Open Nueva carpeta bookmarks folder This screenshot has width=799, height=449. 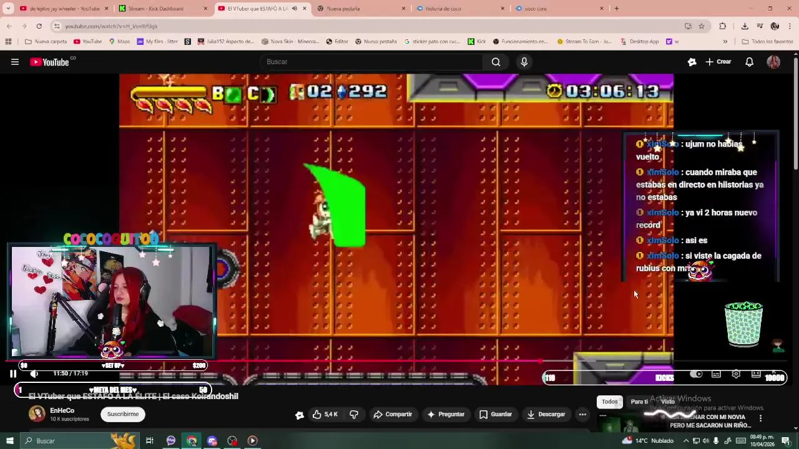point(46,42)
